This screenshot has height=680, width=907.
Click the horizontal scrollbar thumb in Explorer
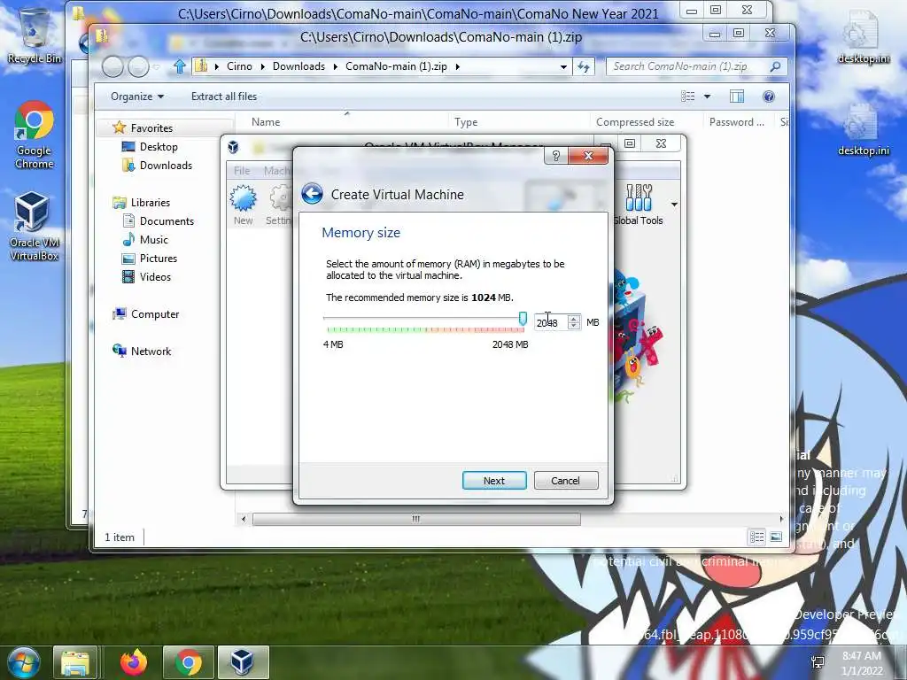[416, 519]
